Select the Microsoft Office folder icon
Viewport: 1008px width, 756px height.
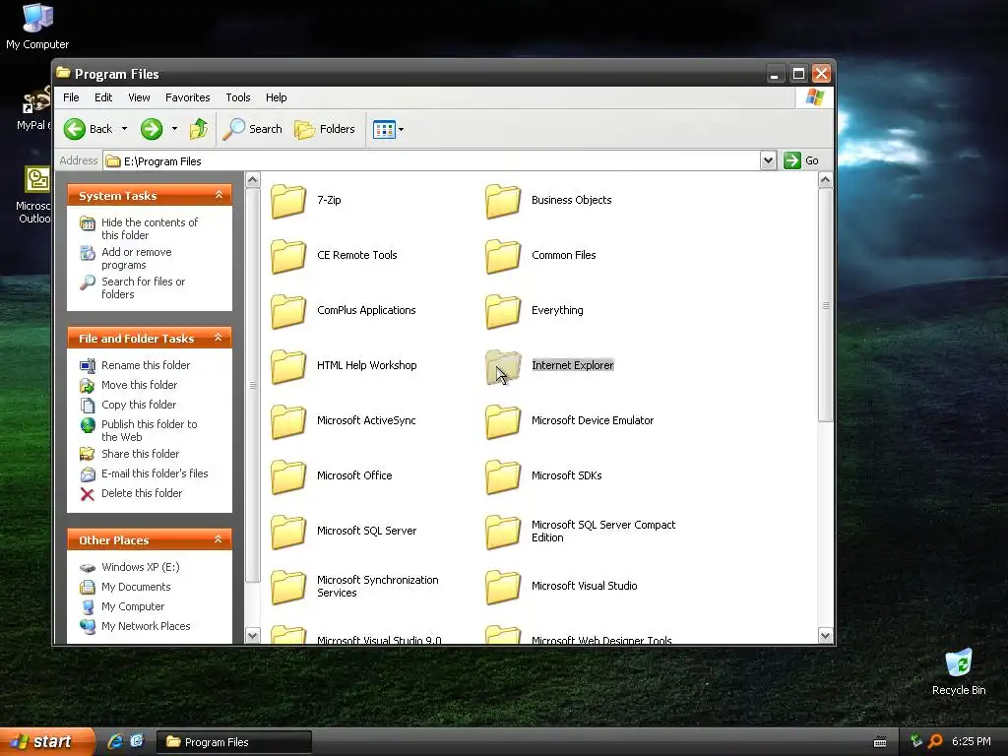[288, 477]
